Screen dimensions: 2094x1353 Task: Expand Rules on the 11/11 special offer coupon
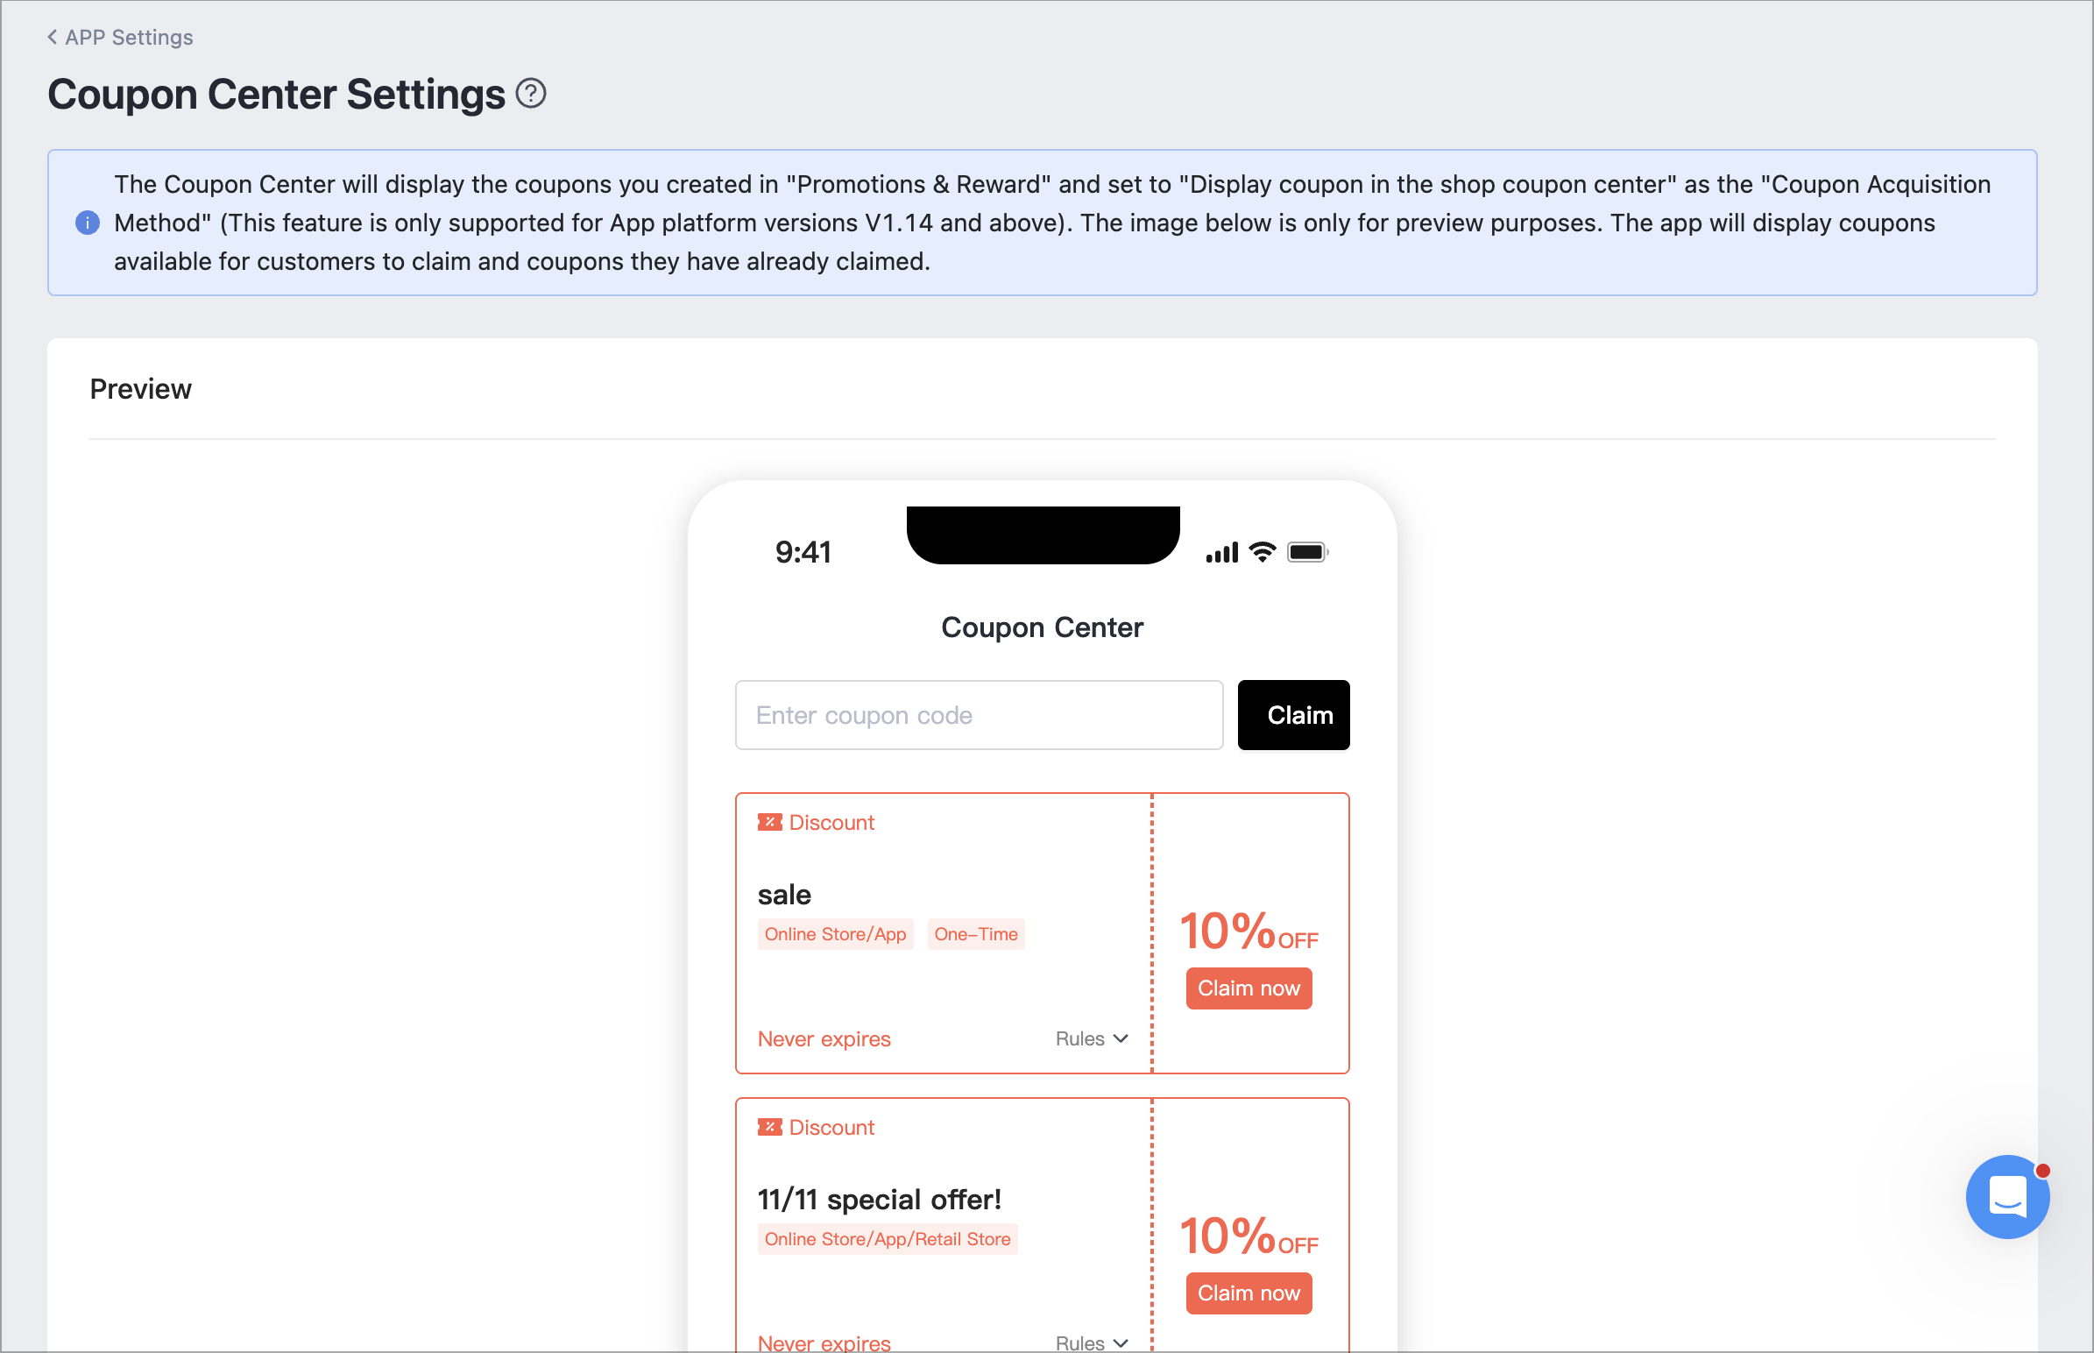1092,1342
